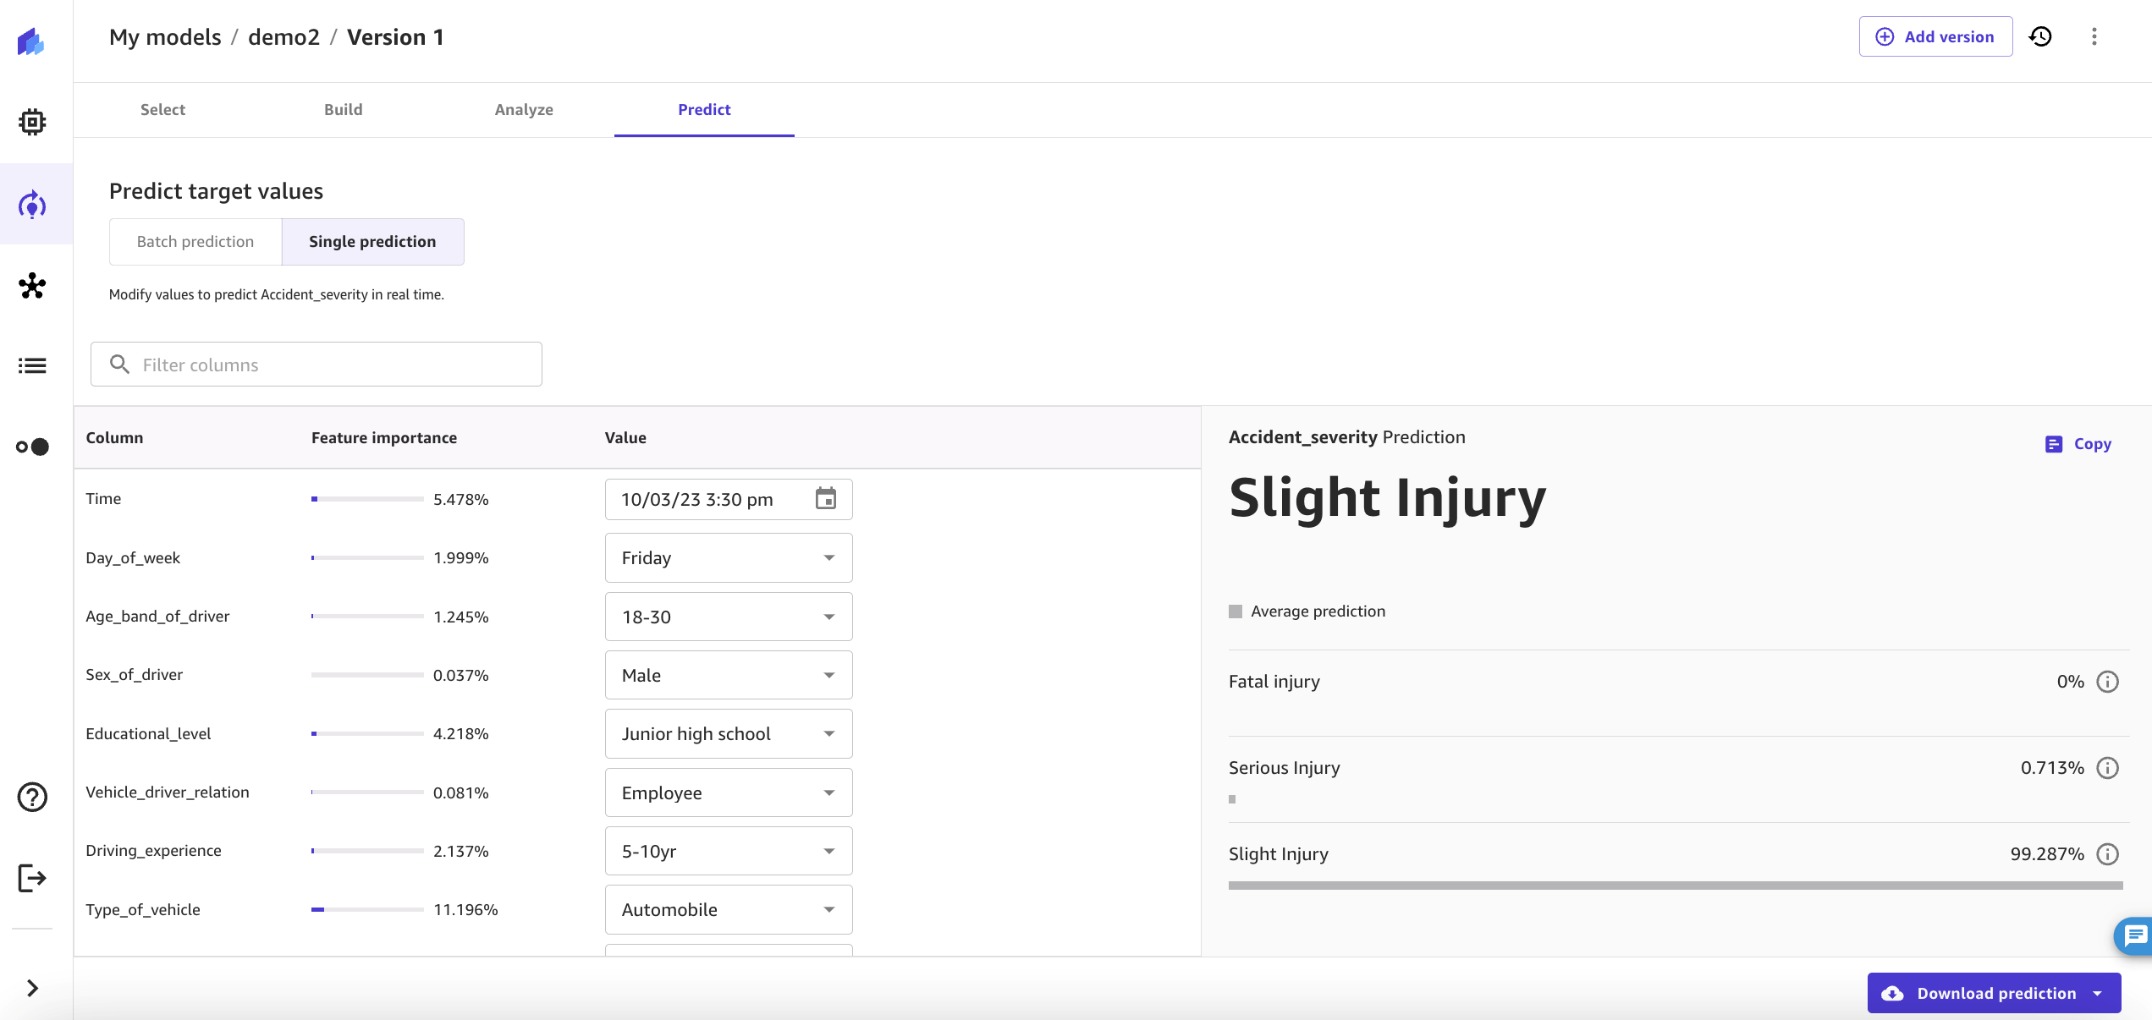Switch to Batch prediction mode
The width and height of the screenshot is (2152, 1020).
coord(195,242)
